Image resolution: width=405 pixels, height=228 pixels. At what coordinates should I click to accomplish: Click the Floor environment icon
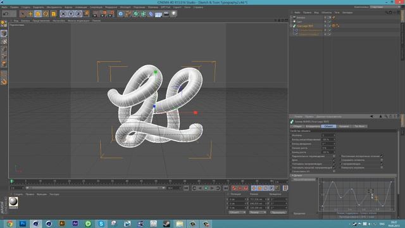(159, 14)
